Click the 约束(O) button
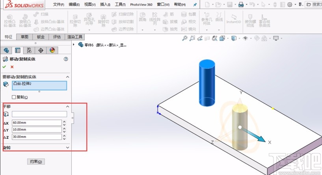 [x=36, y=162]
